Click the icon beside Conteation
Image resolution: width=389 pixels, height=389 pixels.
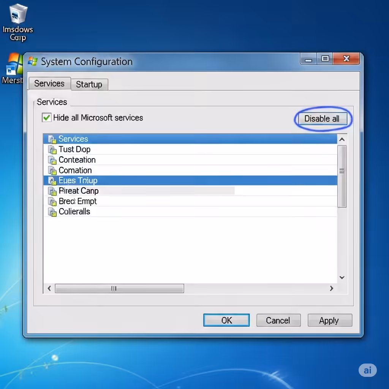[52, 160]
